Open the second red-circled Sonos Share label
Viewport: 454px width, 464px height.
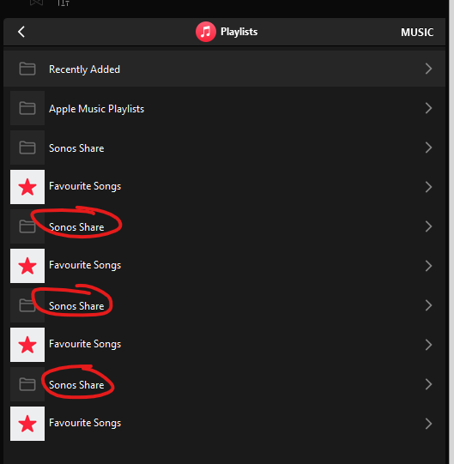point(76,306)
